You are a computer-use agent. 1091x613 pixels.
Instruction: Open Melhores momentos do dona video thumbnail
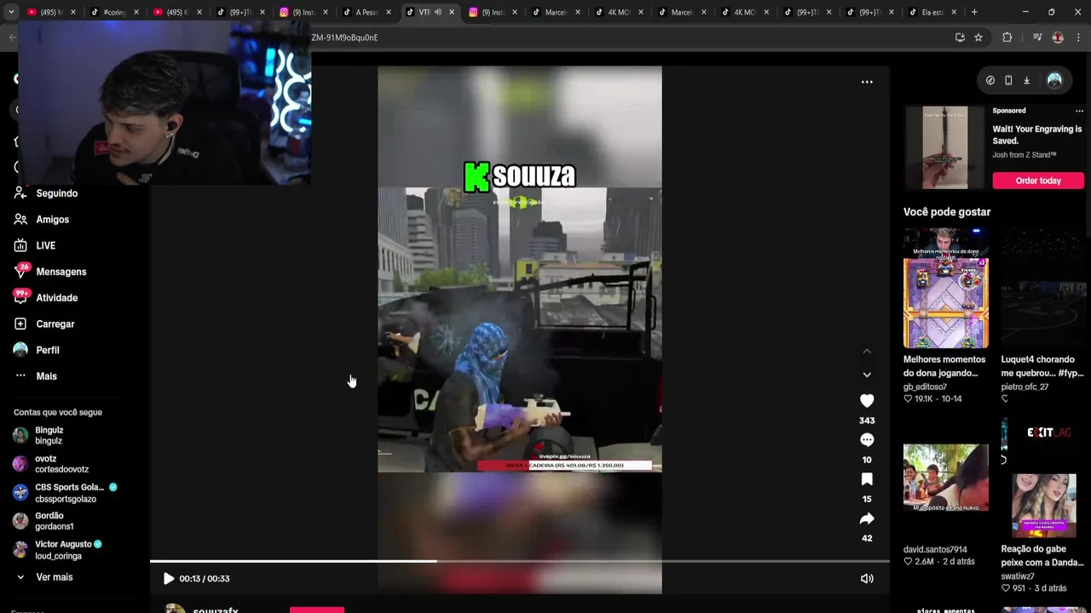click(x=946, y=288)
